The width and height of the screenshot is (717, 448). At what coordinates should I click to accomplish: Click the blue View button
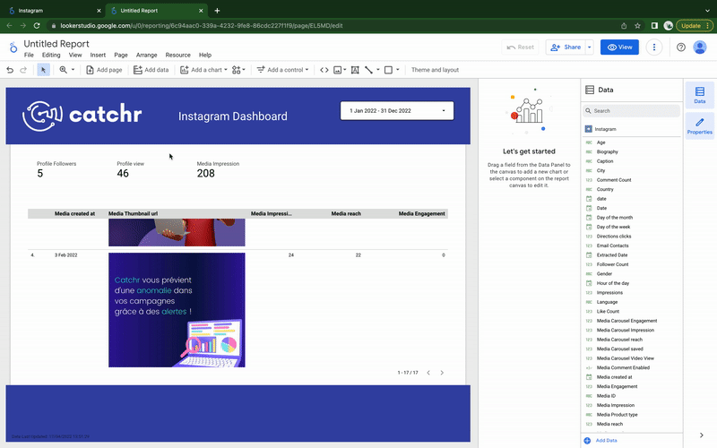[619, 47]
